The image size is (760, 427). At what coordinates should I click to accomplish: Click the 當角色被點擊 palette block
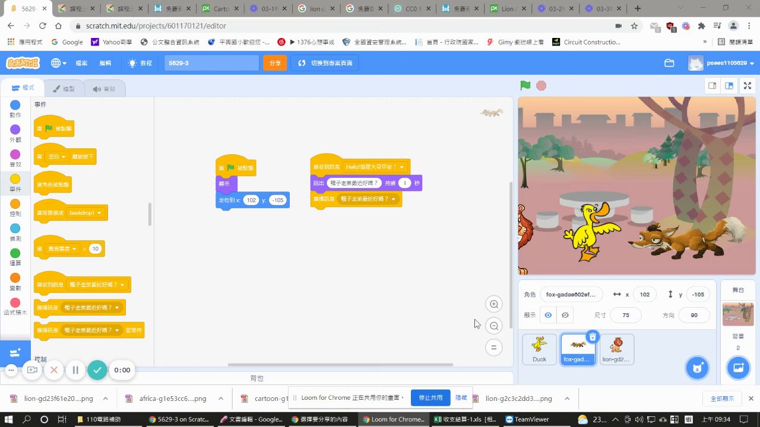point(53,184)
